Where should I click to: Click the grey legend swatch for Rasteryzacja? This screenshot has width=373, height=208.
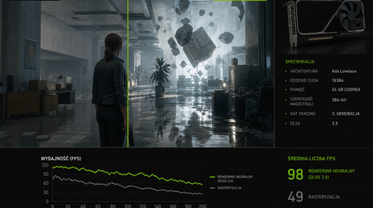tap(213, 188)
